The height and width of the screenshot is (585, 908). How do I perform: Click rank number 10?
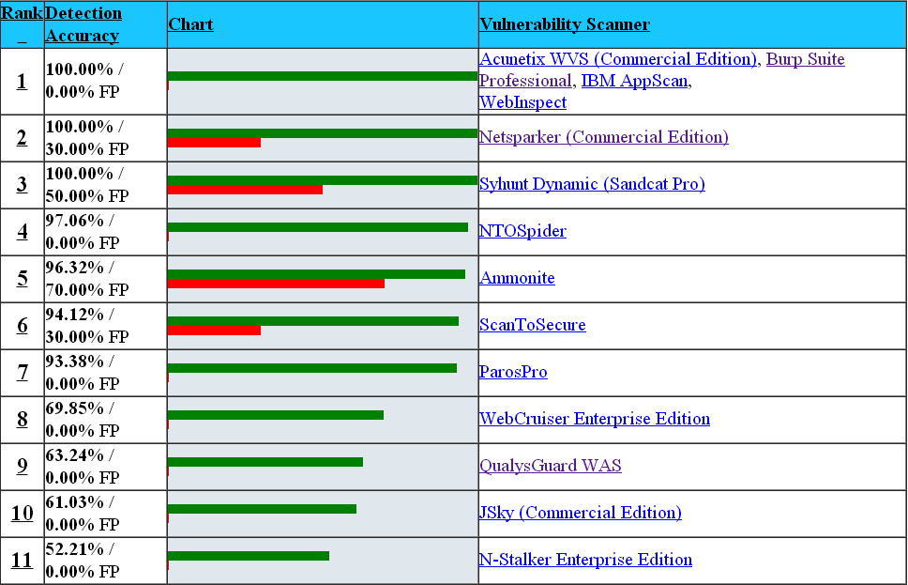coord(22,514)
